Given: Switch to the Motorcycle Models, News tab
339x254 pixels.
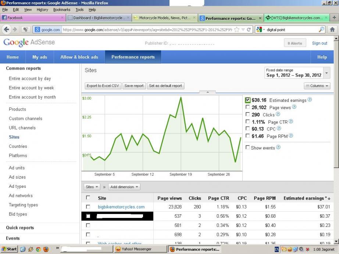Looking at the screenshot, I should [164, 18].
